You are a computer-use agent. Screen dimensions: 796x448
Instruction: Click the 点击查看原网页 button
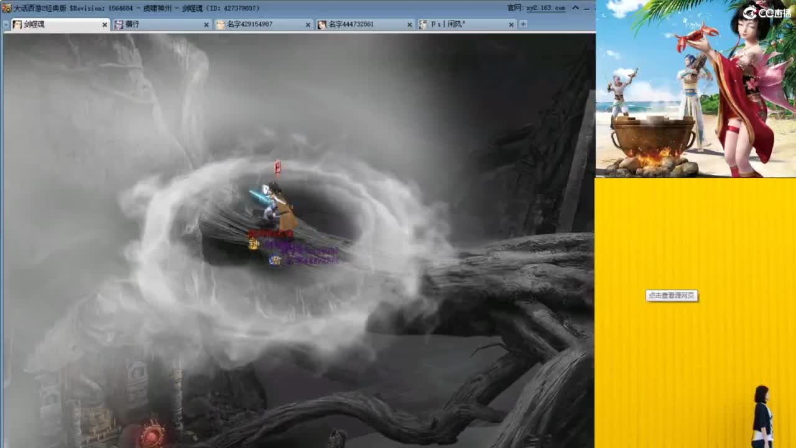[x=672, y=296]
